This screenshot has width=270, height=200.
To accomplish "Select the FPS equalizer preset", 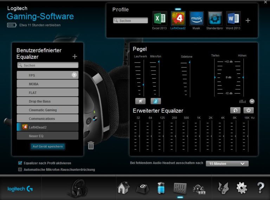I will (x=47, y=75).
